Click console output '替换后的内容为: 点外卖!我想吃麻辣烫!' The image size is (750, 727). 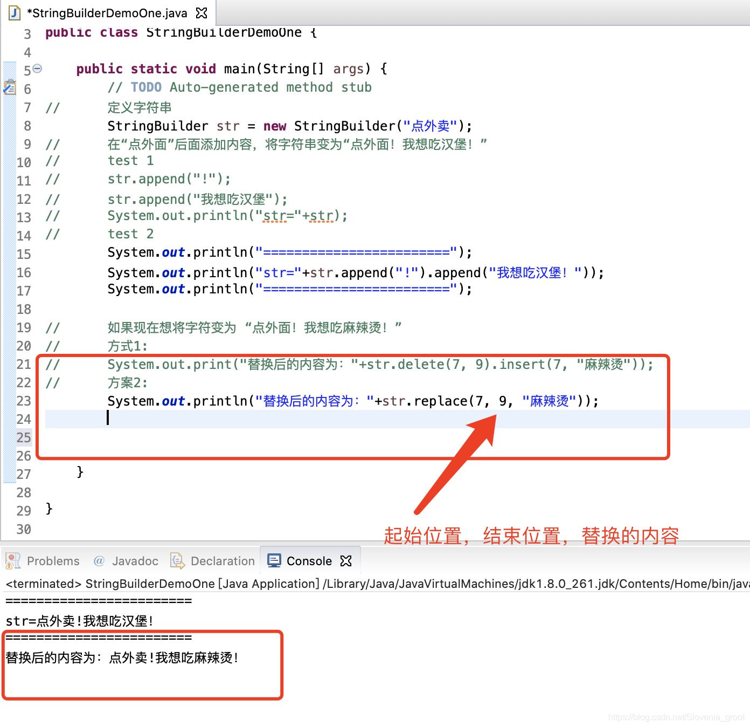[x=122, y=657]
